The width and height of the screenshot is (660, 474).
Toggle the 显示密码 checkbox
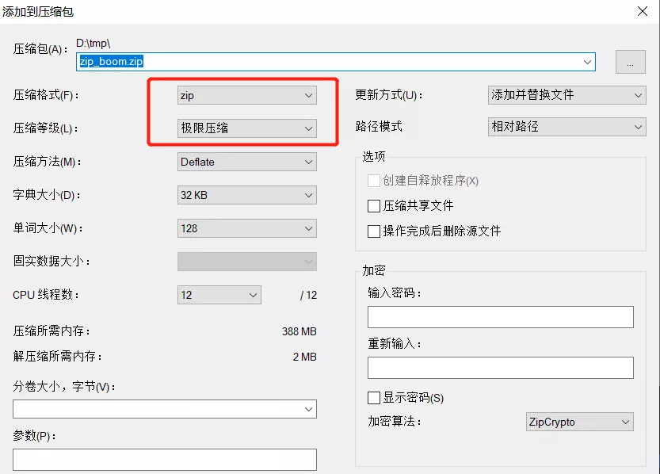click(x=374, y=398)
